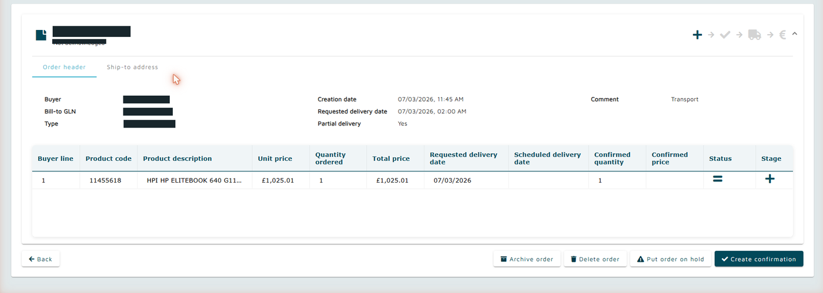Click the Scheduled delivery date cell in row 1
Image resolution: width=823 pixels, height=293 pixels.
[548, 180]
